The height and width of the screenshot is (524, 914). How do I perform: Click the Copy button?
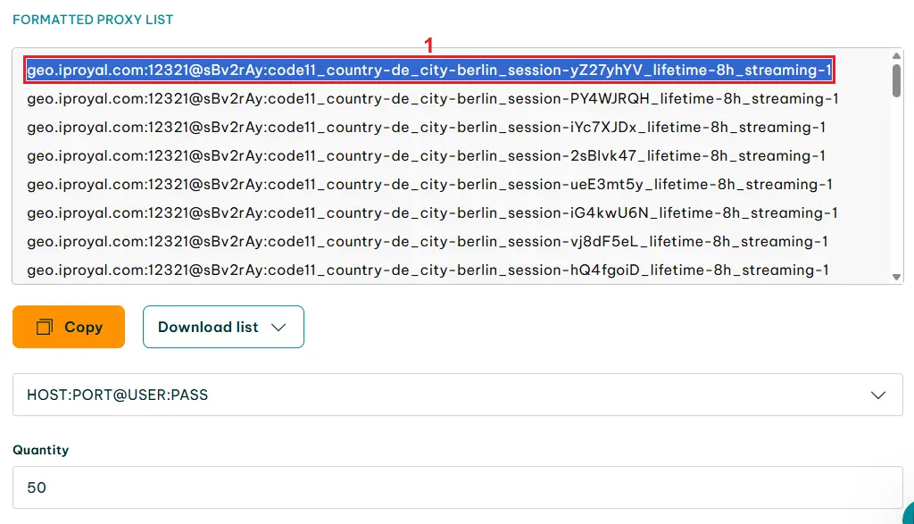point(69,327)
